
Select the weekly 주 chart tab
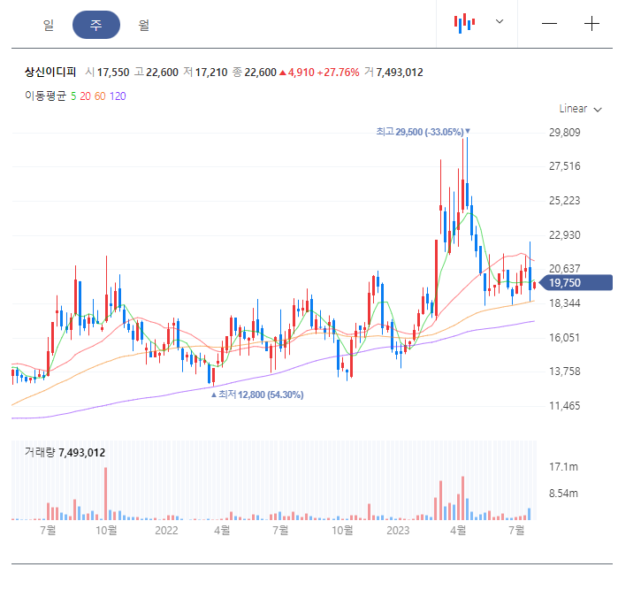[x=96, y=25]
